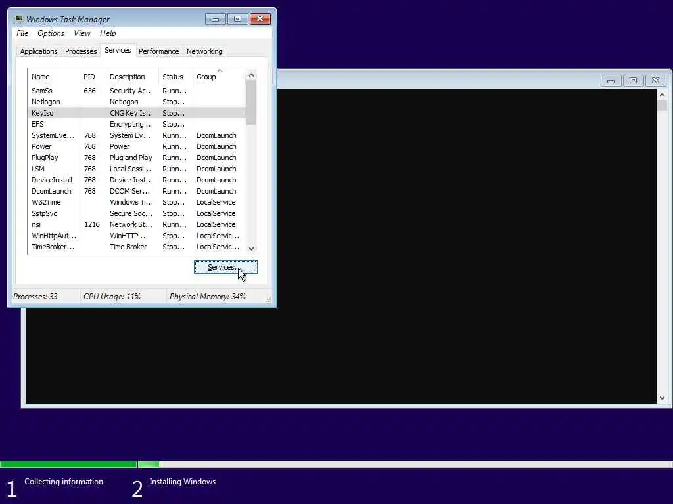Click the Windows Ti... description
The height and width of the screenshot is (504, 673).
coord(131,202)
